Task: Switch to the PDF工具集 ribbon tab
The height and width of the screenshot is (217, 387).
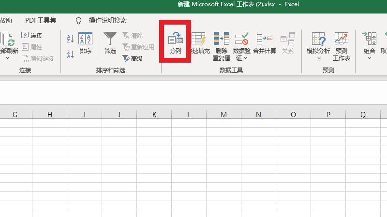Action: [41, 20]
